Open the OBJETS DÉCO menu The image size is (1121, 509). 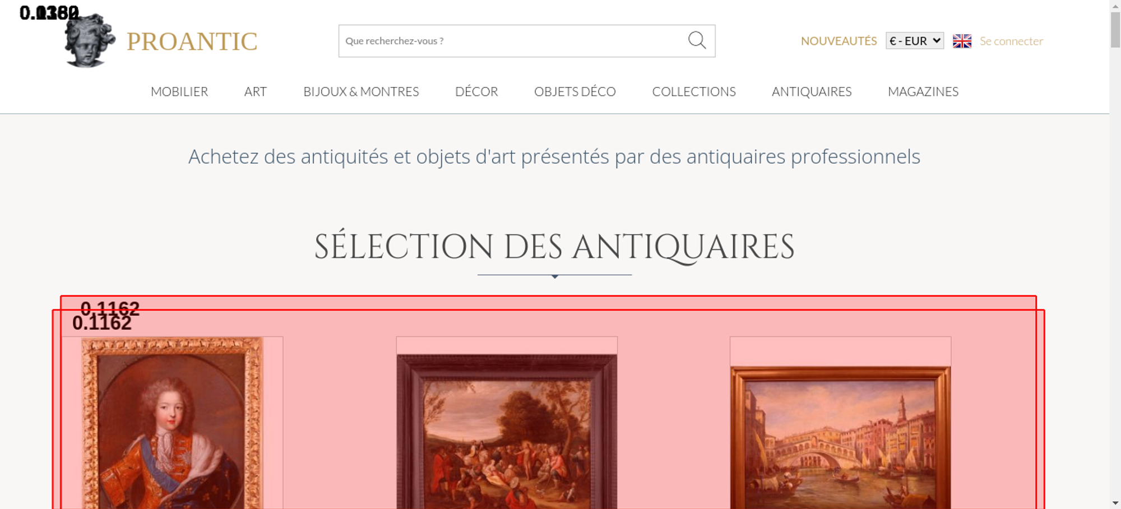point(575,91)
